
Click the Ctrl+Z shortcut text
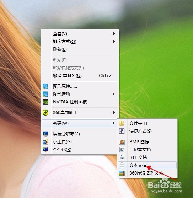pyautogui.click(x=105, y=76)
